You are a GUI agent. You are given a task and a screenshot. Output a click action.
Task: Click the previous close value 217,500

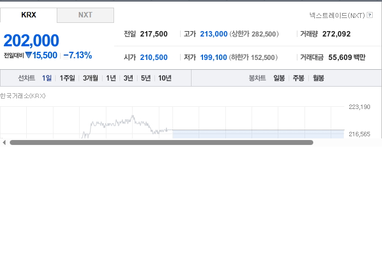(x=154, y=34)
